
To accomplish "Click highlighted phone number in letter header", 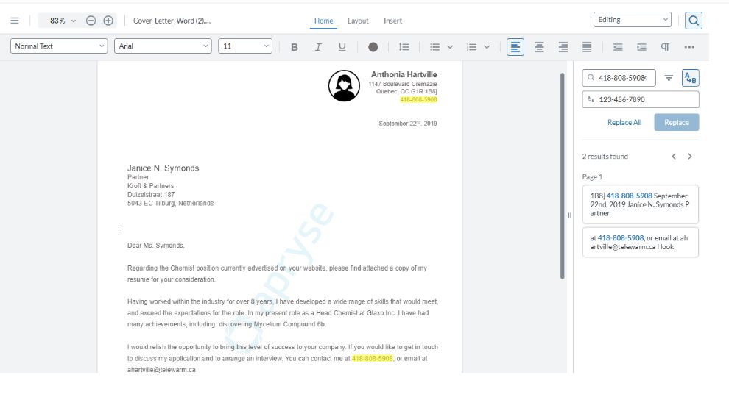I will (418, 99).
